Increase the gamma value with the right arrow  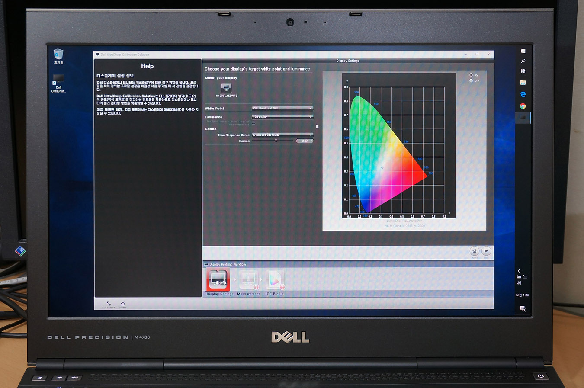[x=311, y=141]
